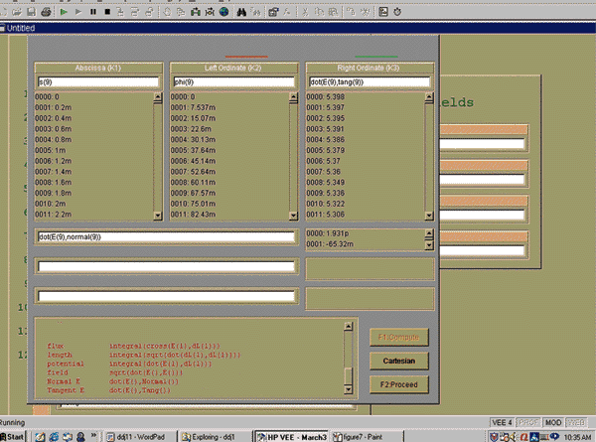Viewport: 596px width, 442px height.
Task: Click the F2:Proceed button
Action: tap(398, 383)
